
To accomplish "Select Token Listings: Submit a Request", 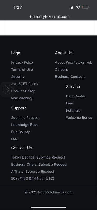I will [38, 157].
